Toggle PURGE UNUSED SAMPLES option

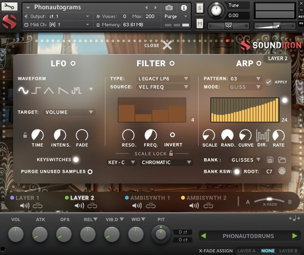(90, 172)
